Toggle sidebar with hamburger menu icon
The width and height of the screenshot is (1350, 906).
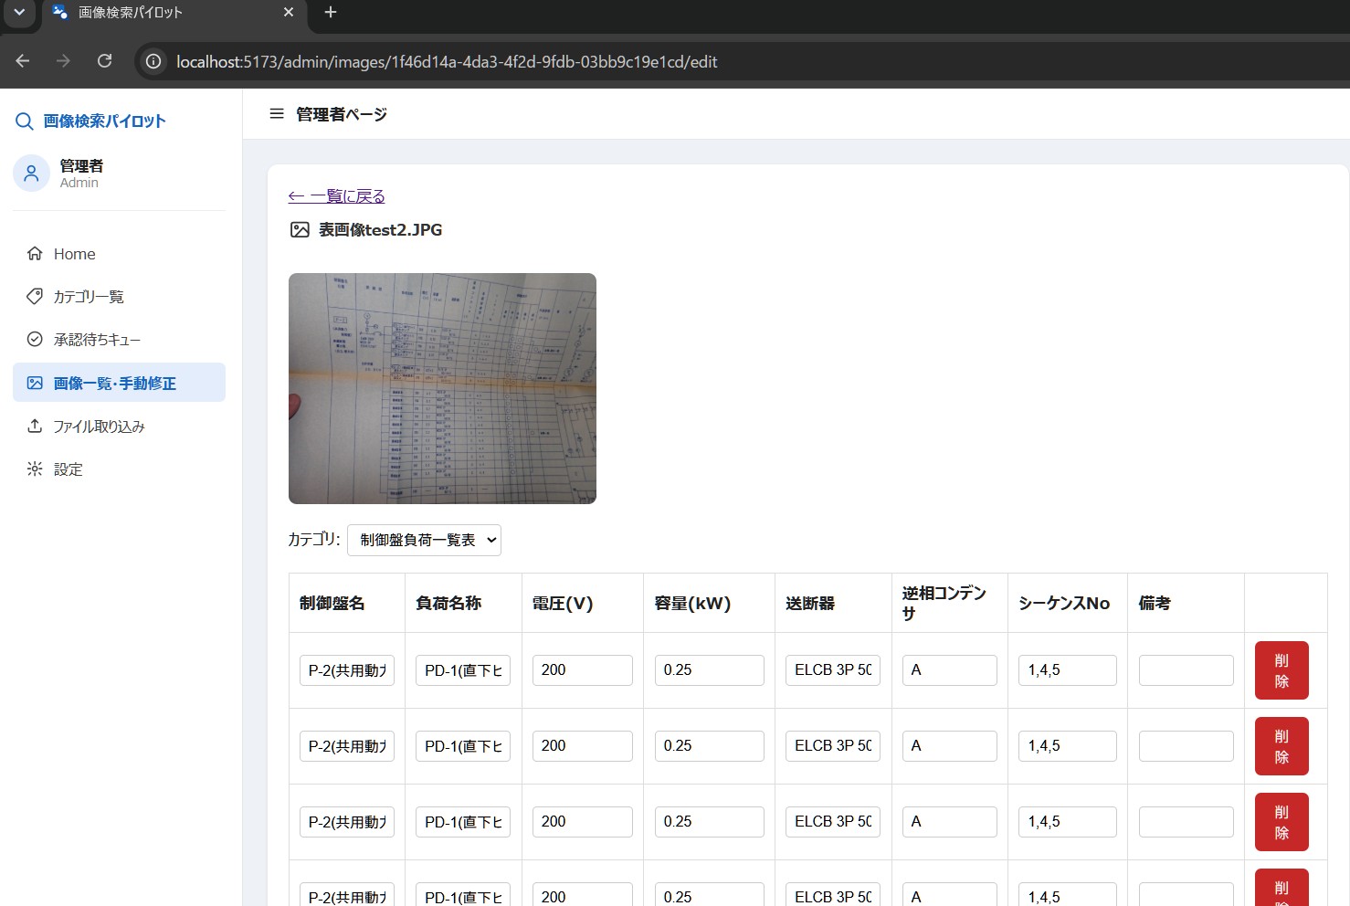(x=277, y=114)
